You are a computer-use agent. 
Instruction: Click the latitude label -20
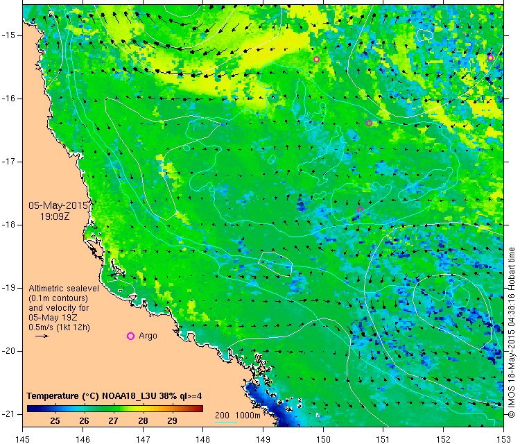click(x=8, y=351)
